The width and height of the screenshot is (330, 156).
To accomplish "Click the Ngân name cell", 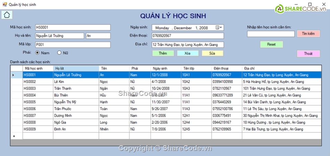I will (114, 89).
